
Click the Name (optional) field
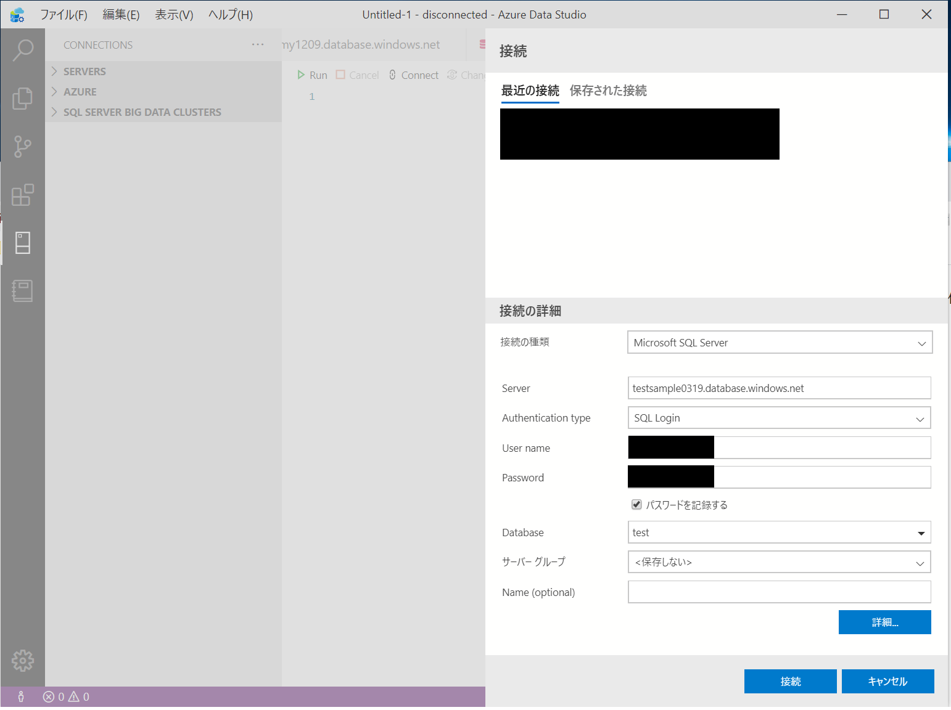click(780, 592)
